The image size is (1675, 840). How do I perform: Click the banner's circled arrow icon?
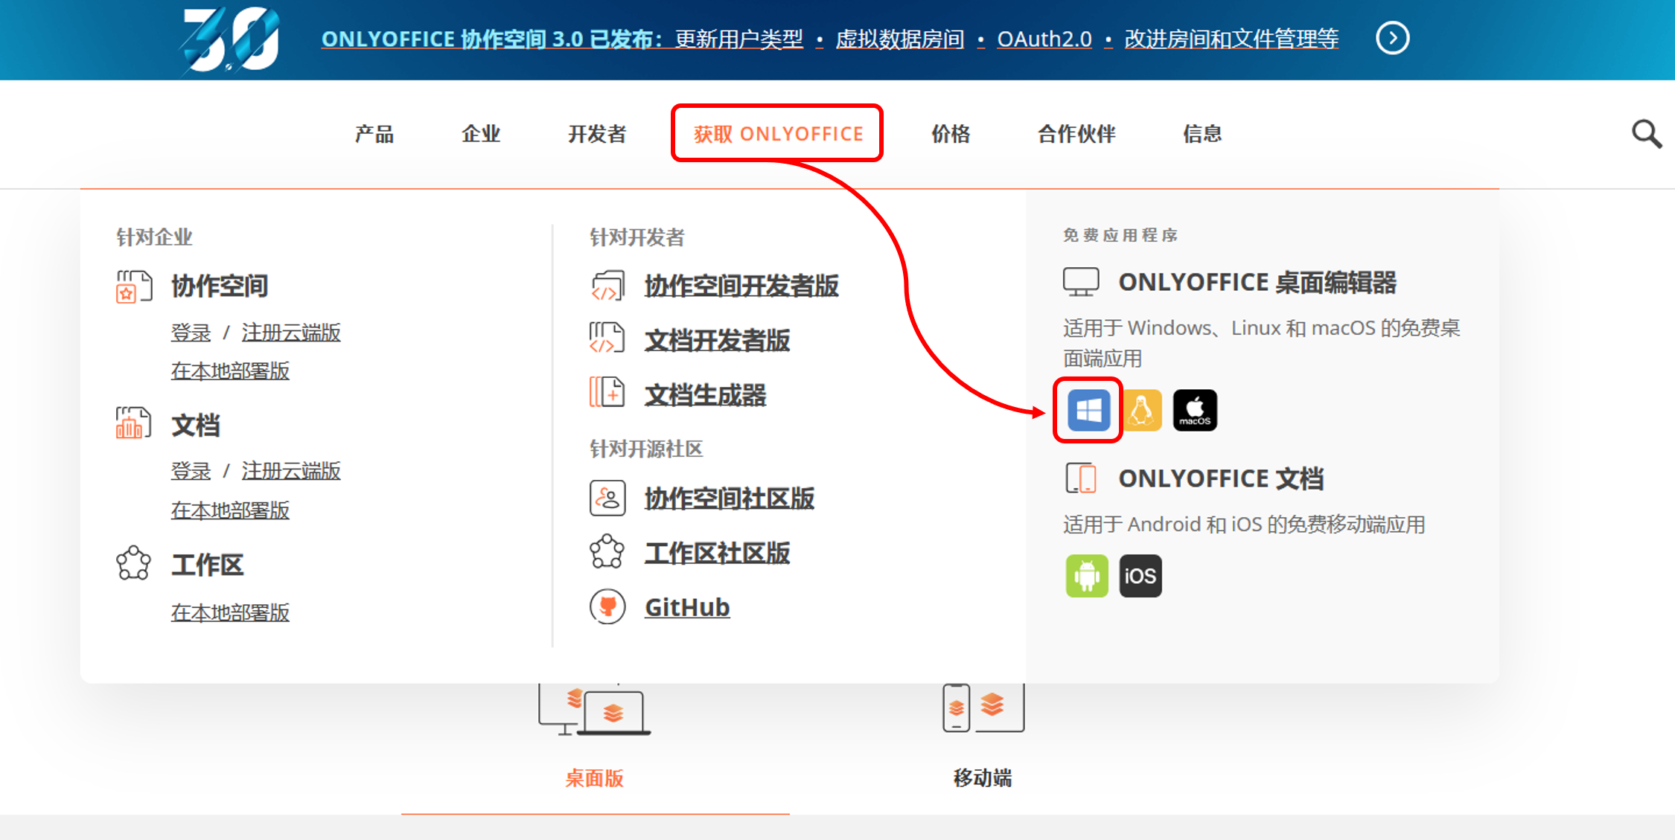(1392, 38)
